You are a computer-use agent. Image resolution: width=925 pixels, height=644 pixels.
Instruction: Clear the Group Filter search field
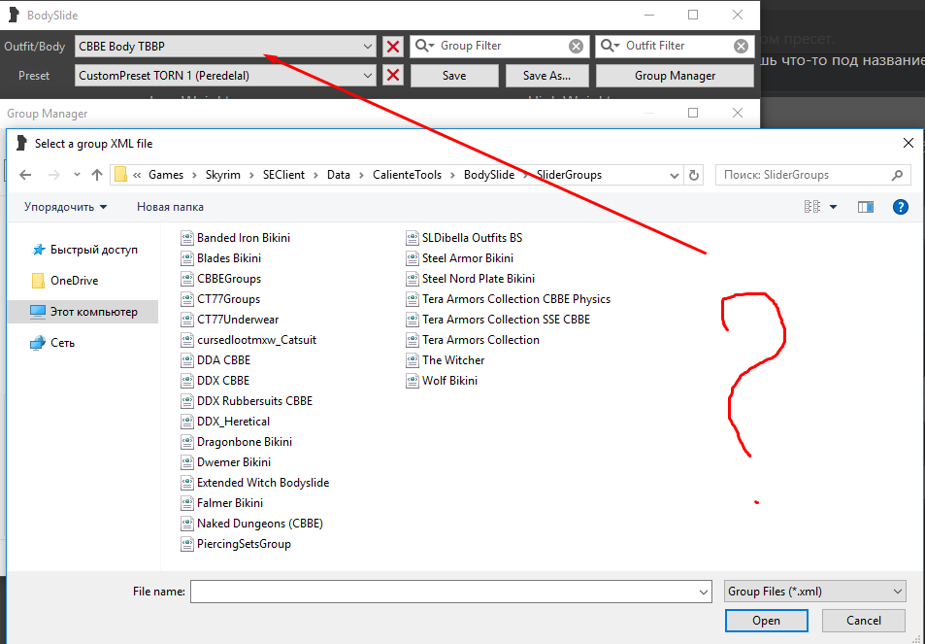click(577, 46)
